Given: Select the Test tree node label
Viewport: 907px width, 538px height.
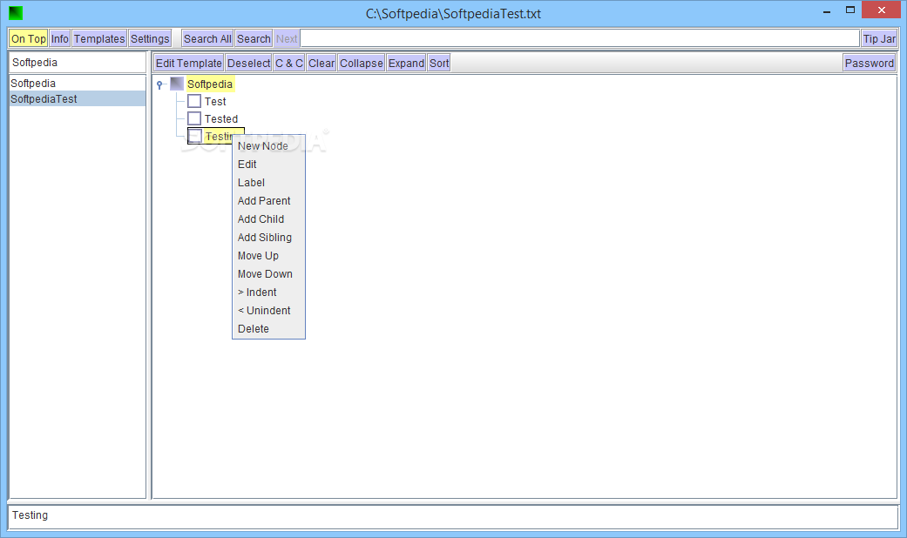Looking at the screenshot, I should [x=215, y=102].
